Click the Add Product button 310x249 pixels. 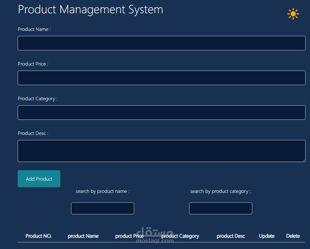coord(39,179)
